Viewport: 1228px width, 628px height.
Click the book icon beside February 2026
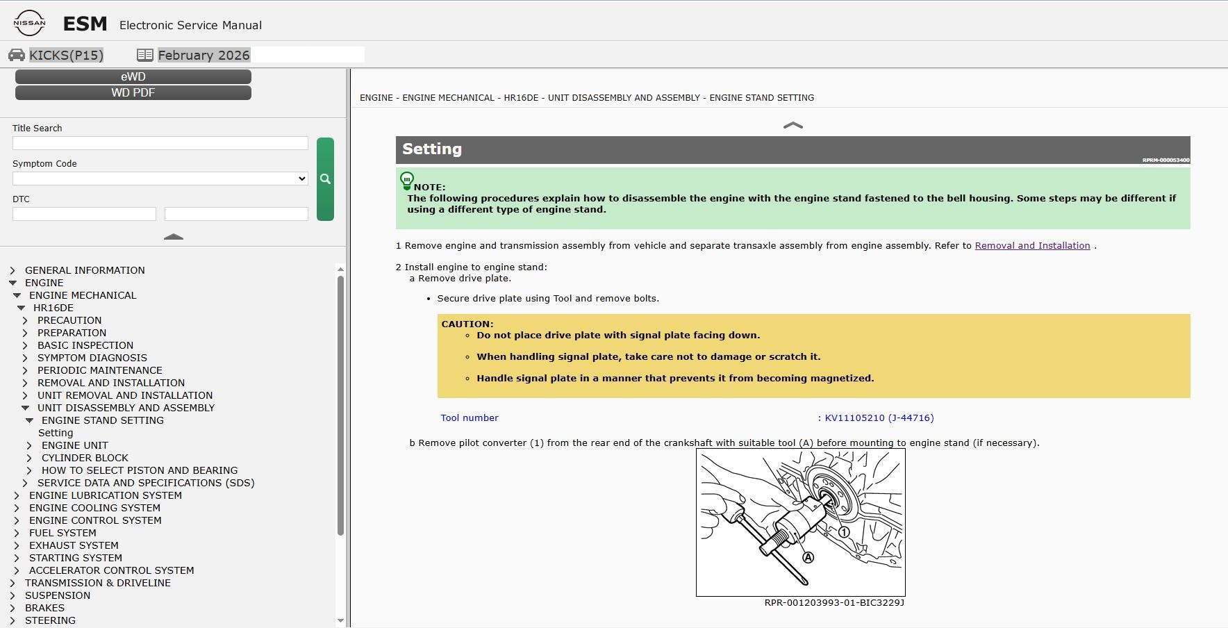[145, 55]
